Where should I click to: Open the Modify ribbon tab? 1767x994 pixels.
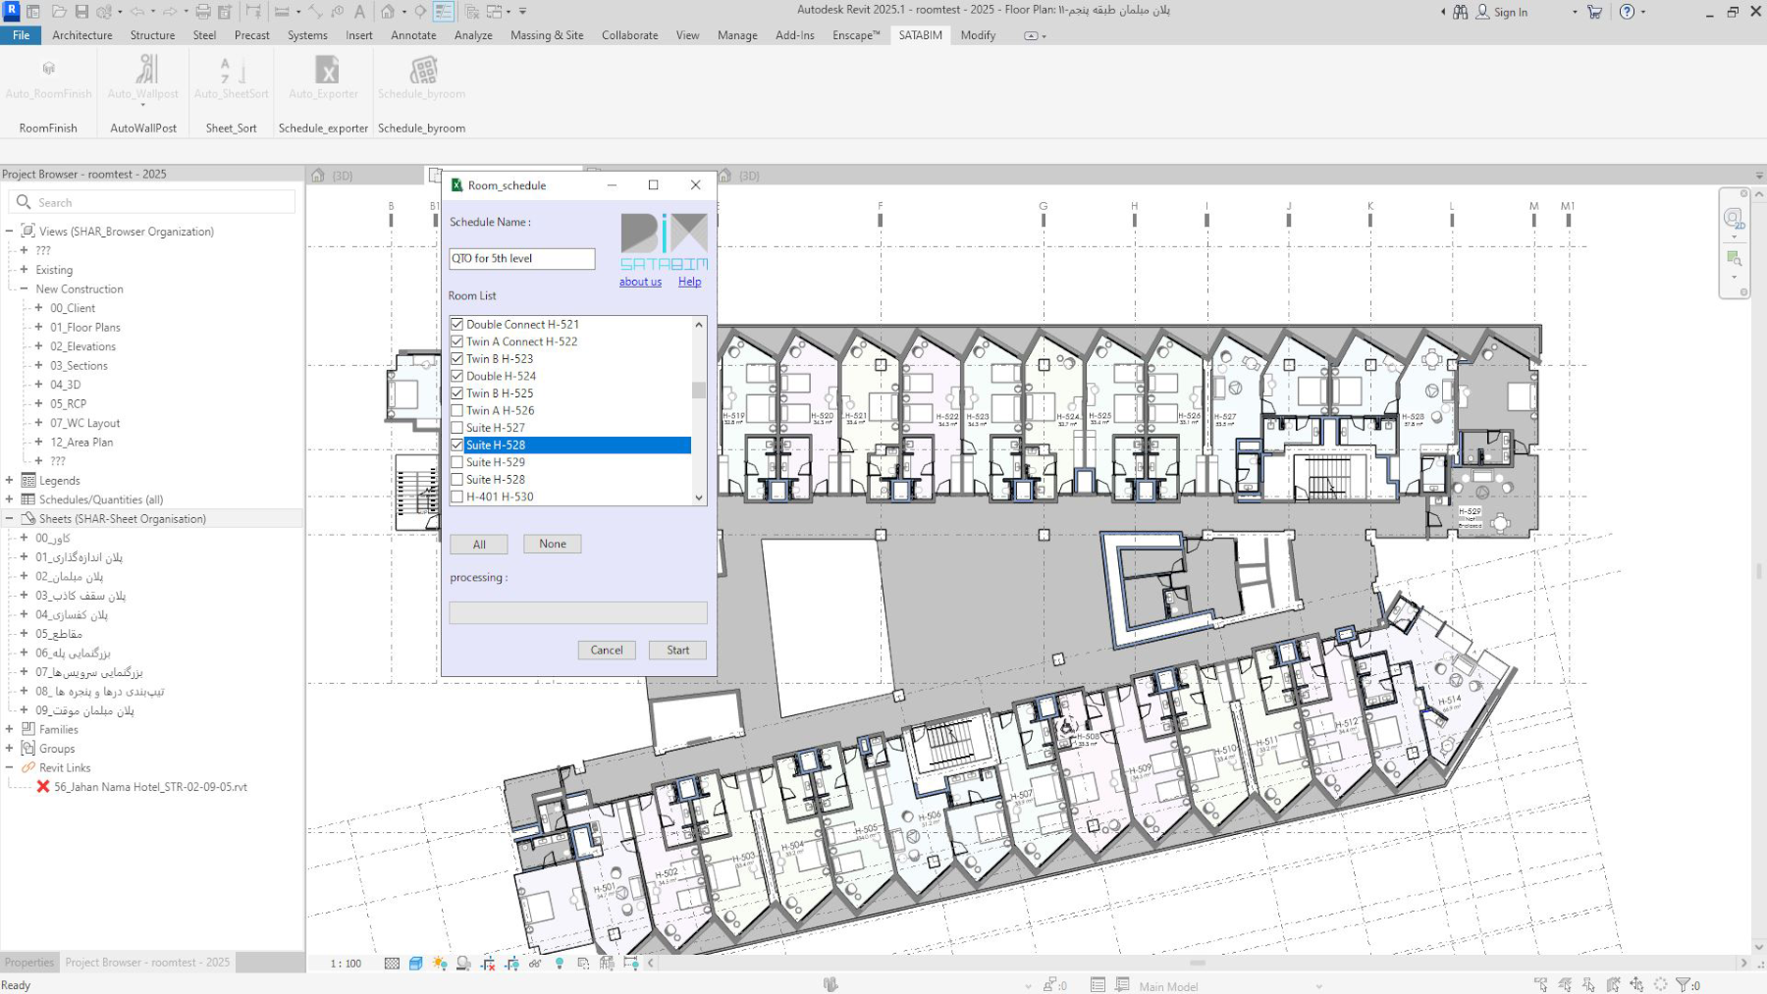point(978,35)
